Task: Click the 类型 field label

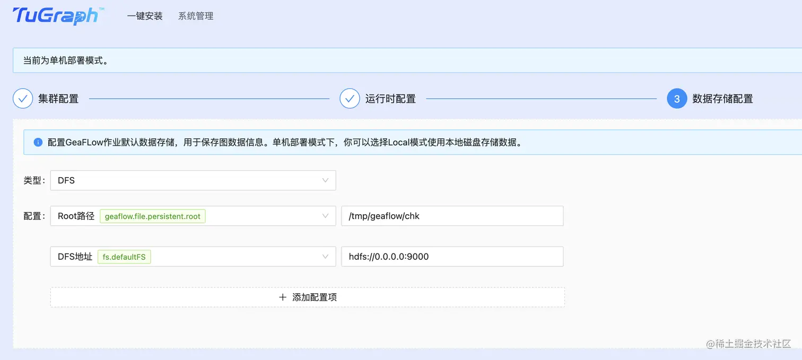Action: (x=34, y=180)
